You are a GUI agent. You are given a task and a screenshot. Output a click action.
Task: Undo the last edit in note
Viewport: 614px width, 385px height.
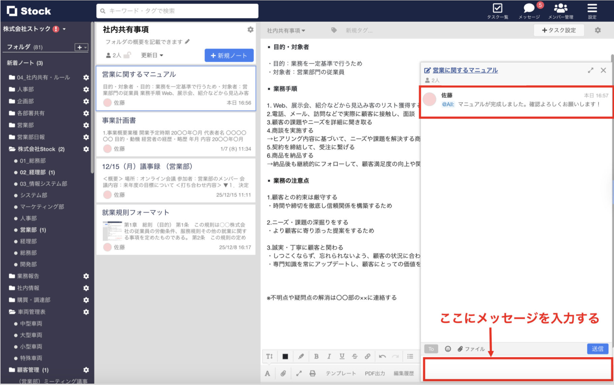pyautogui.click(x=382, y=356)
